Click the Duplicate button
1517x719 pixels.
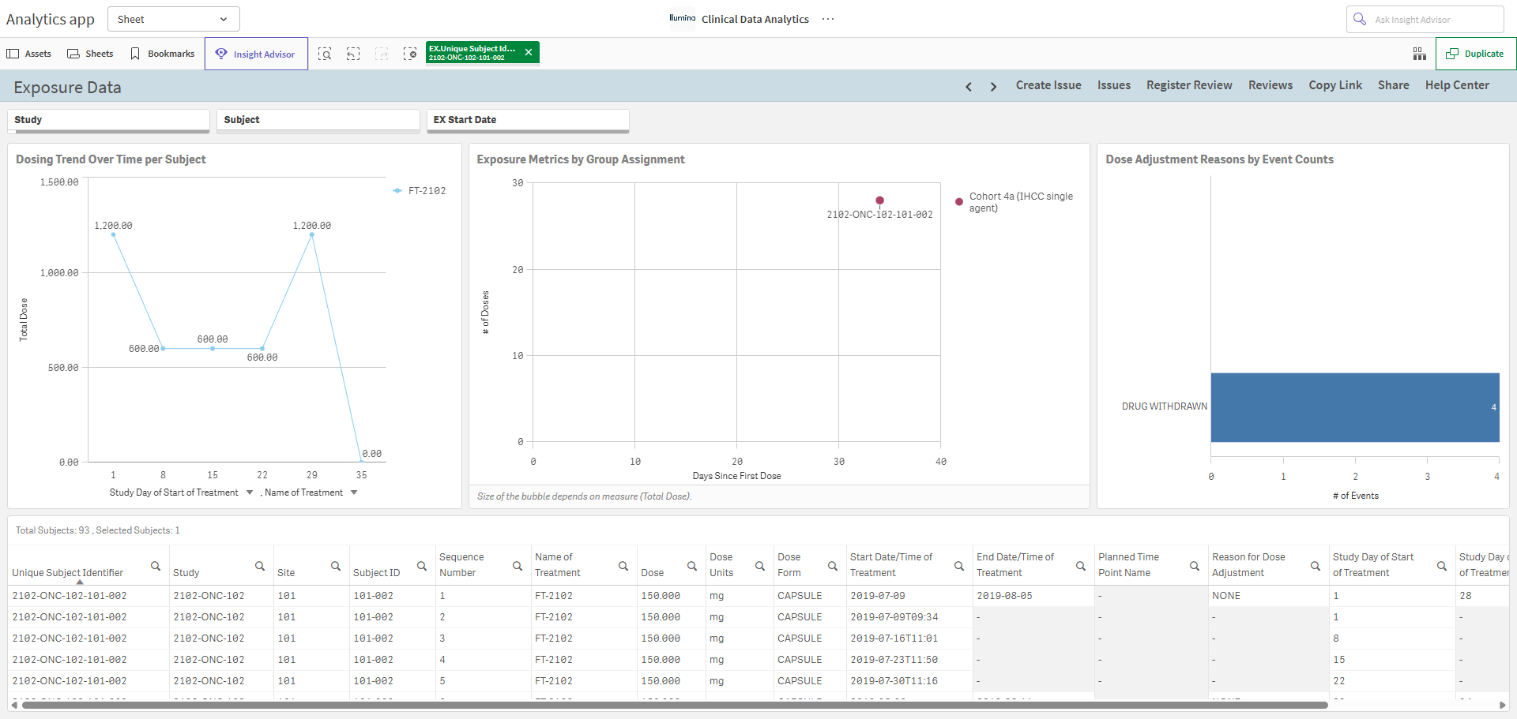pos(1475,54)
